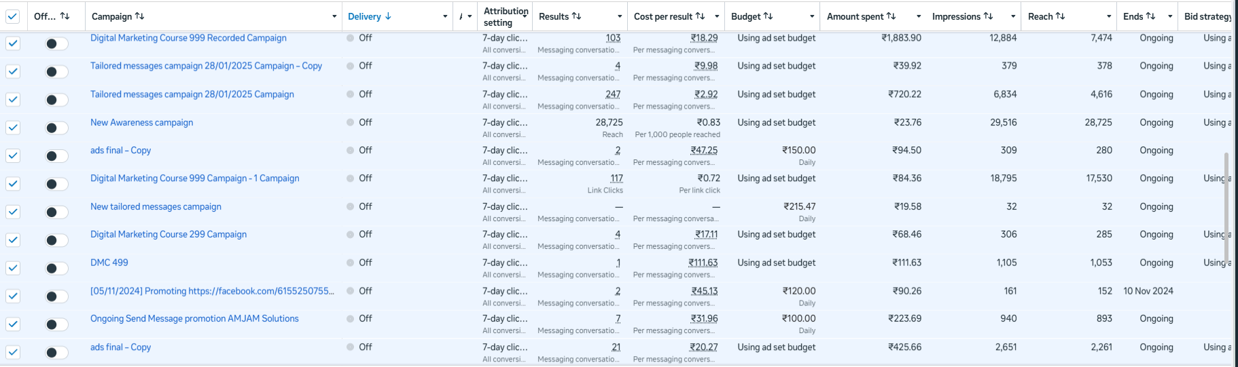Sort by Cost per result arrows

tap(700, 16)
